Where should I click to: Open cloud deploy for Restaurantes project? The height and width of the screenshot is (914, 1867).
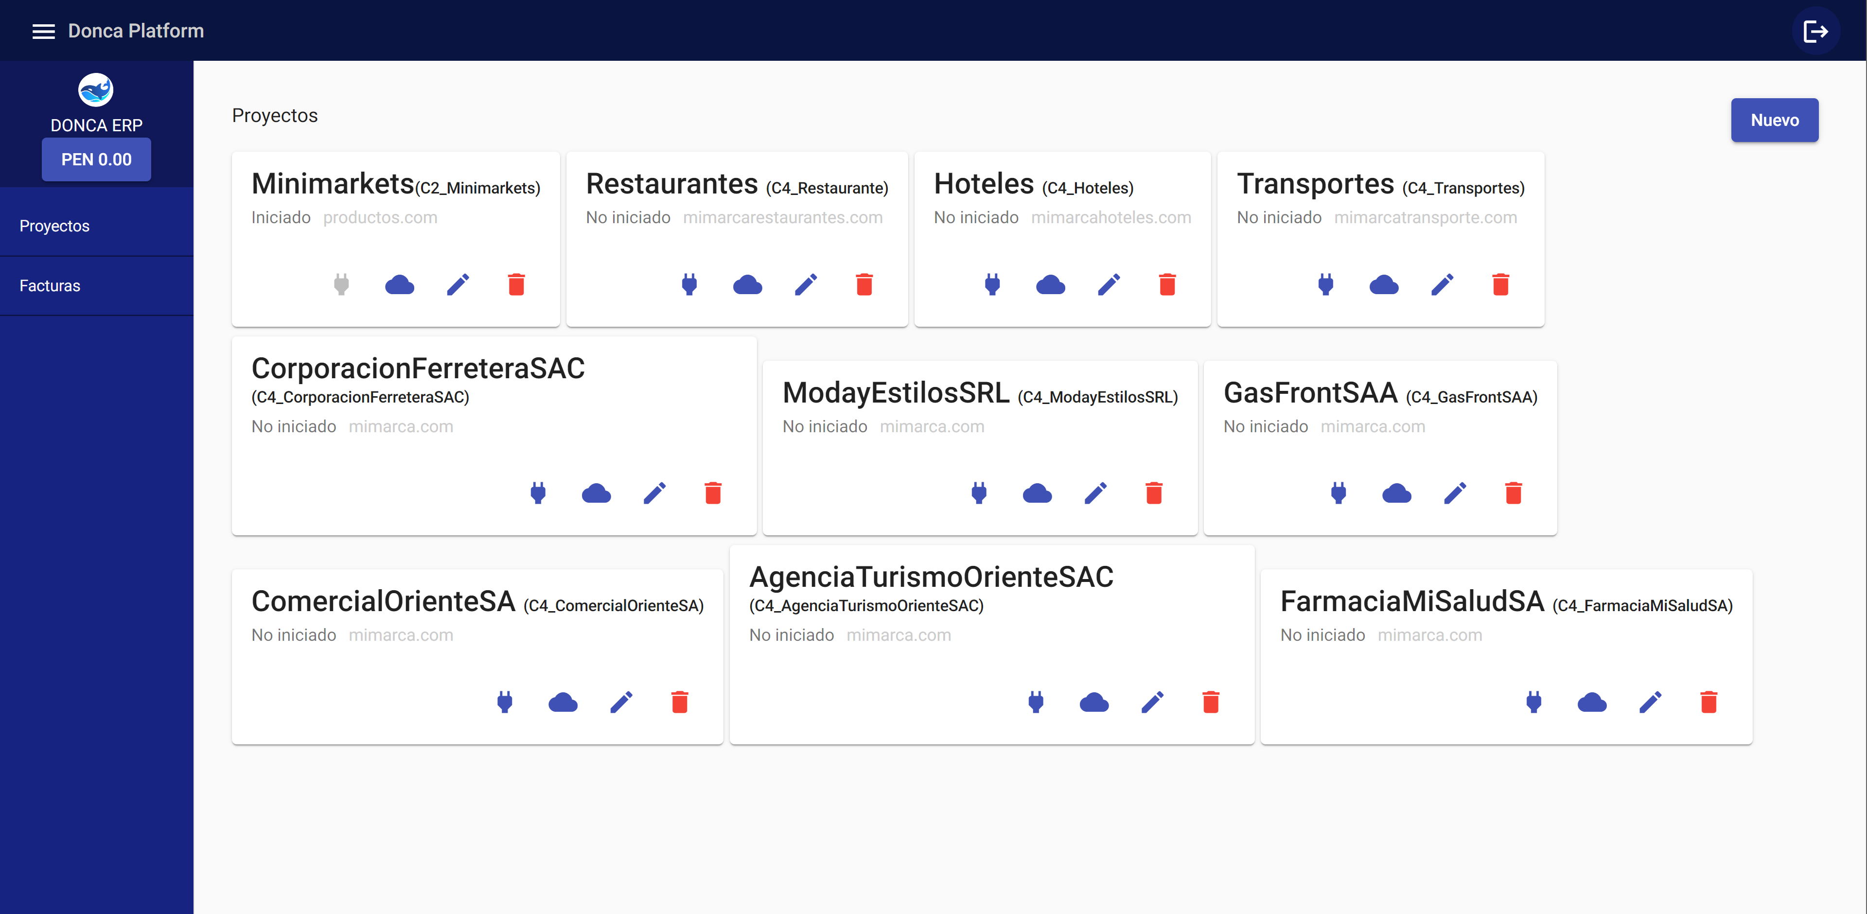pos(747,284)
